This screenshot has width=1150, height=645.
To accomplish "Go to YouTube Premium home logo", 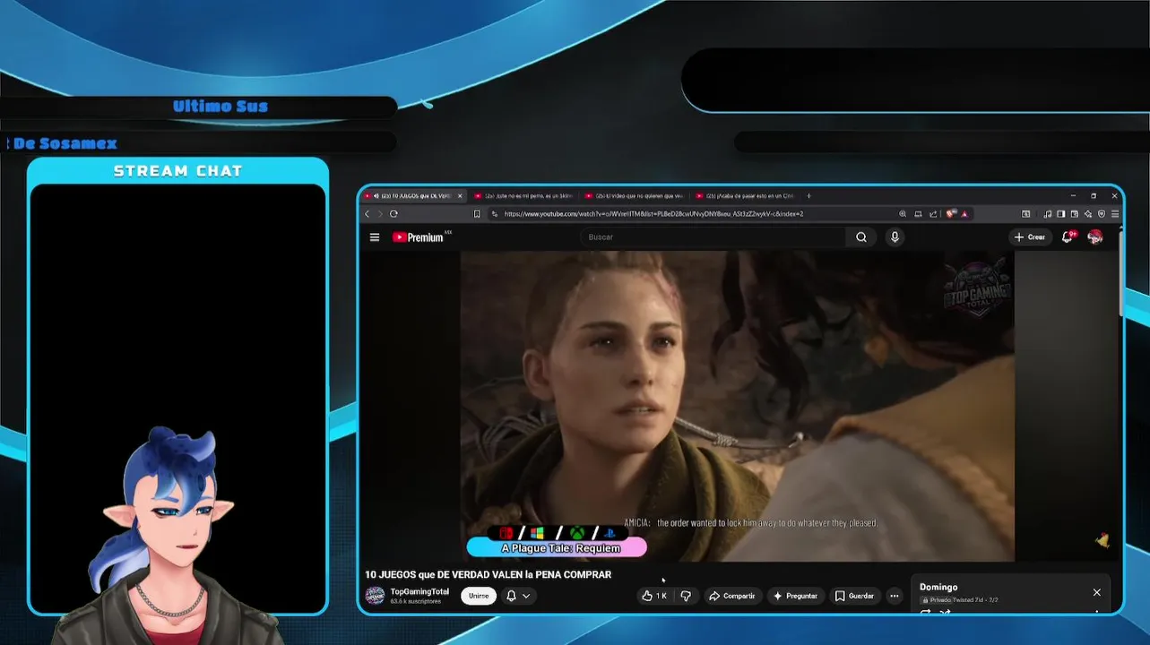I will 418,237.
